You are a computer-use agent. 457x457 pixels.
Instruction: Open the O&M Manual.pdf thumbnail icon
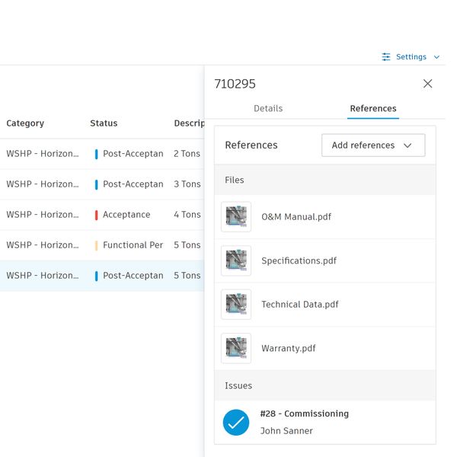pyautogui.click(x=236, y=217)
